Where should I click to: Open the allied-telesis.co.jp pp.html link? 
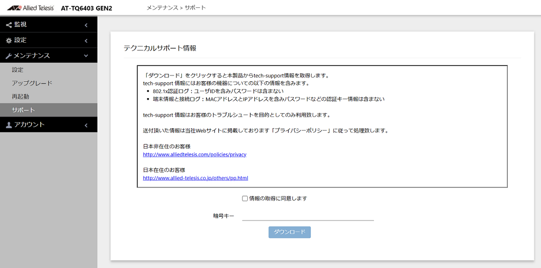tap(195, 178)
